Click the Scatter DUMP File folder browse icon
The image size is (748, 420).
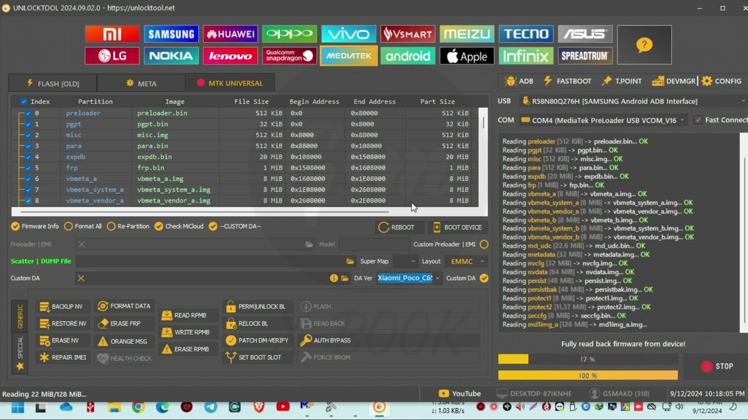coord(350,261)
